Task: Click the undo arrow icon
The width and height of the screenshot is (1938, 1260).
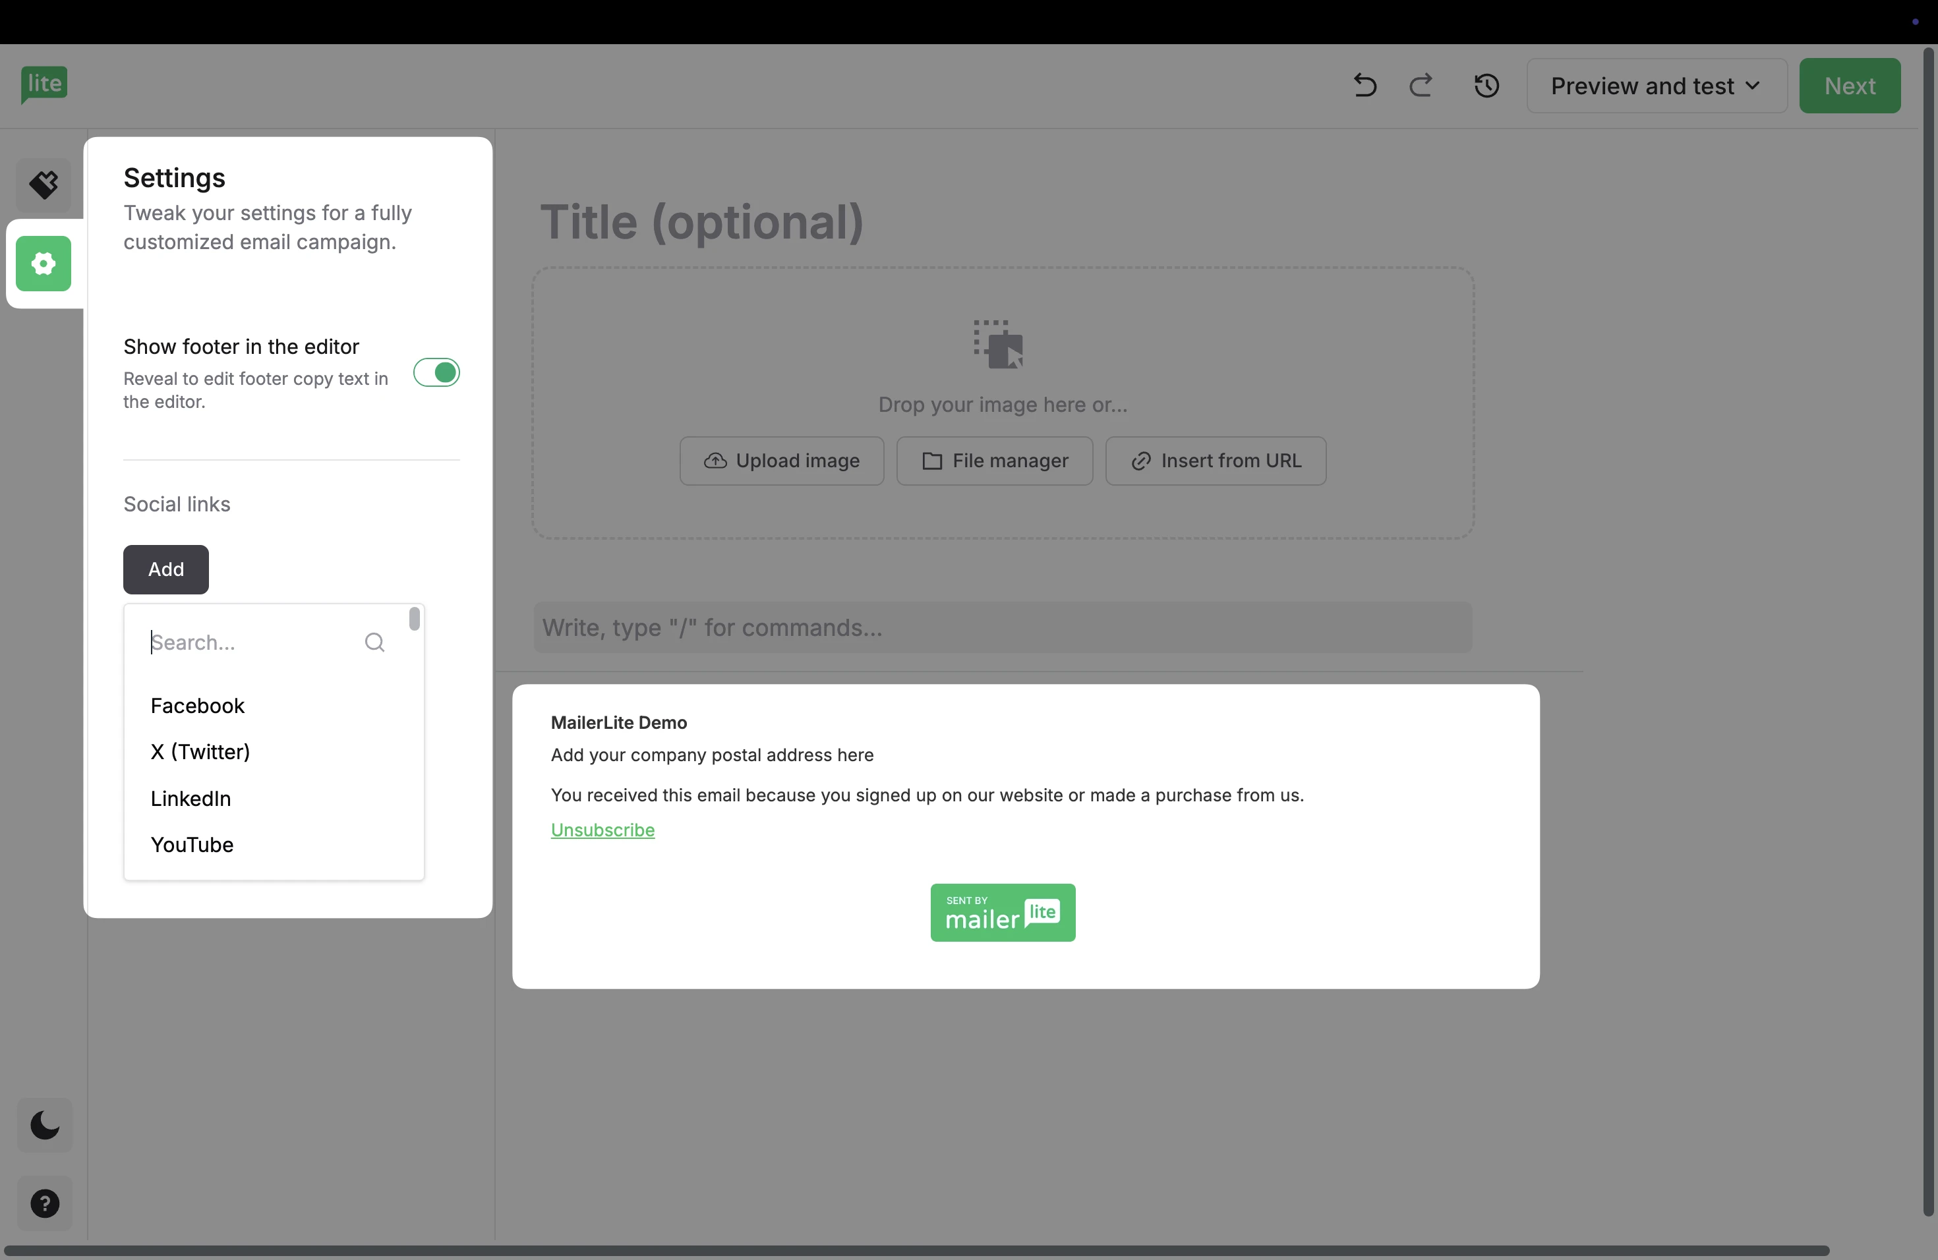Action: click(x=1365, y=86)
